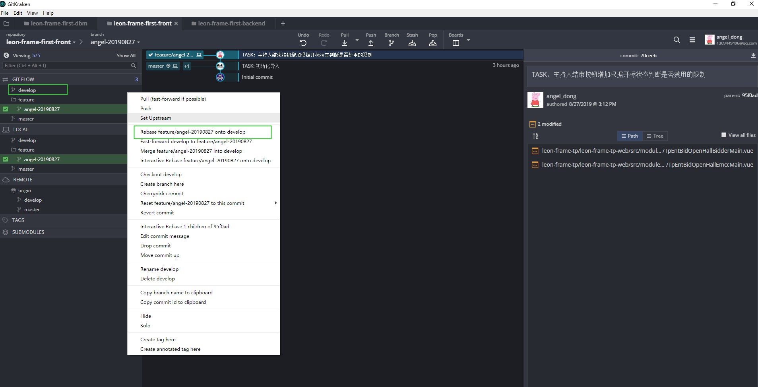This screenshot has height=387, width=758.
Task: Click the branch filter input field
Action: (x=67, y=66)
